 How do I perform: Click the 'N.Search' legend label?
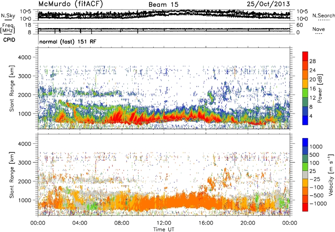(x=323, y=15)
